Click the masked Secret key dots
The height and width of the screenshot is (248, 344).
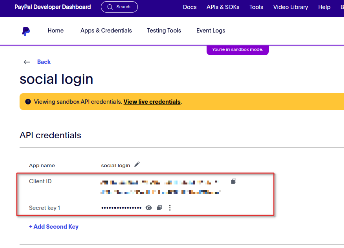pyautogui.click(x=122, y=208)
